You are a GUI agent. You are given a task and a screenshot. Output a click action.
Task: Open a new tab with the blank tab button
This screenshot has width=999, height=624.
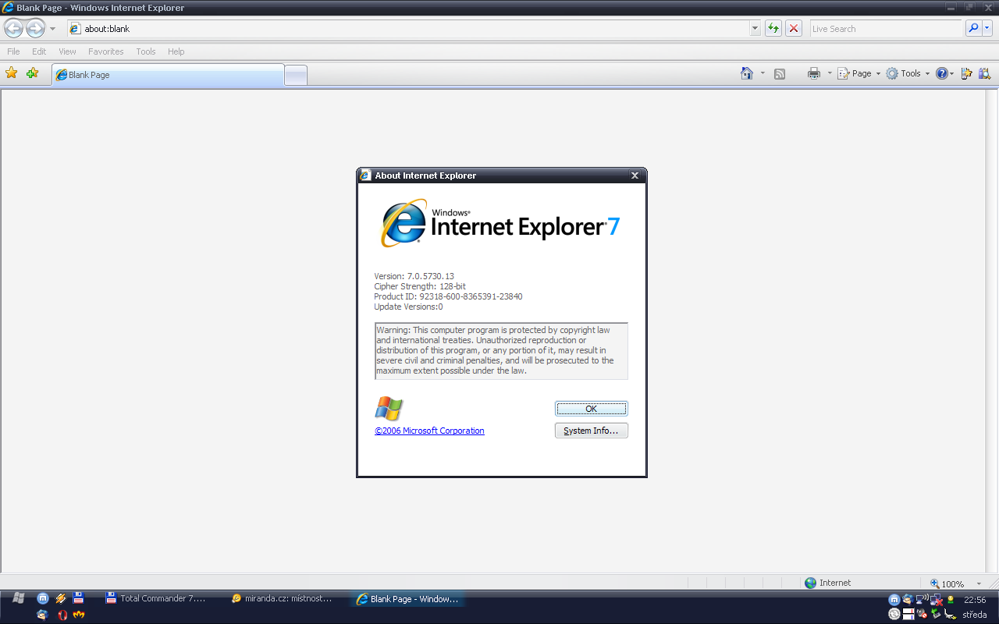point(296,76)
